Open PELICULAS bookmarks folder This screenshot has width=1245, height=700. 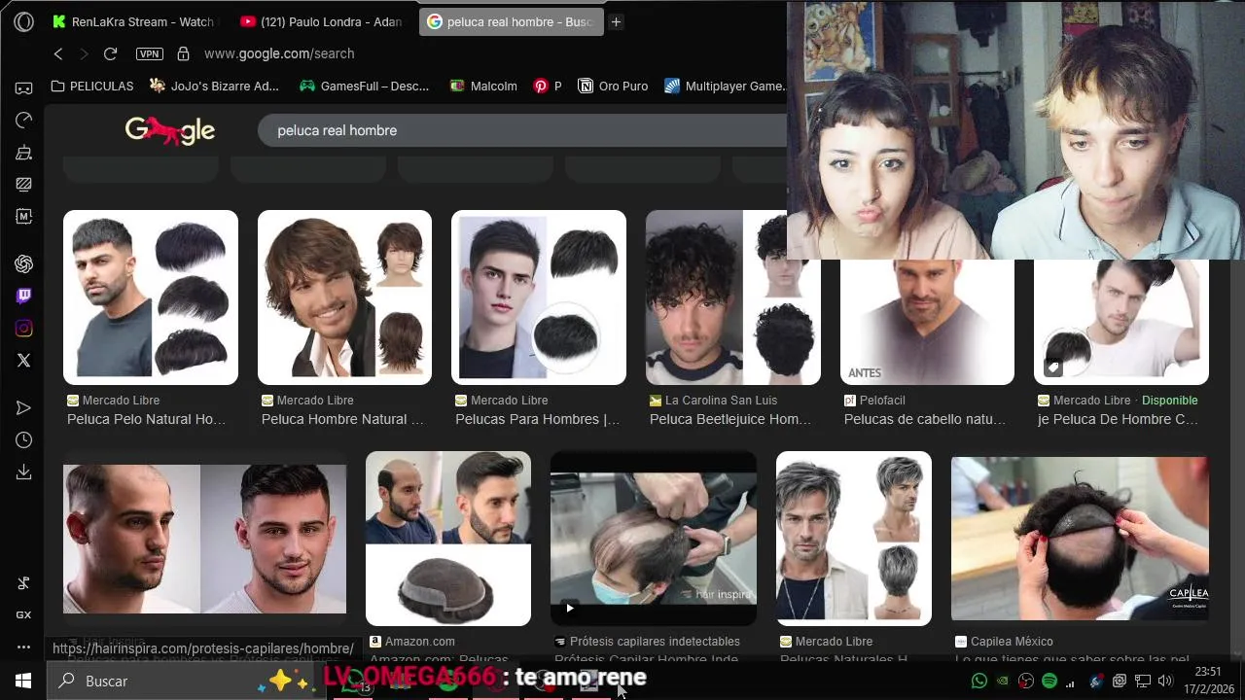click(92, 86)
